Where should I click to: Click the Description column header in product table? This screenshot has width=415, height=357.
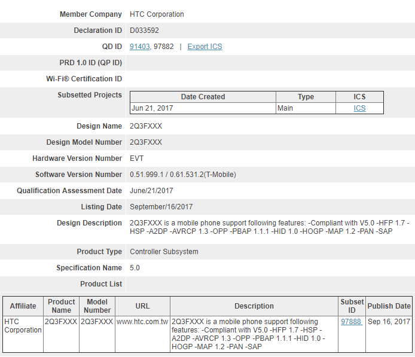coord(254,306)
